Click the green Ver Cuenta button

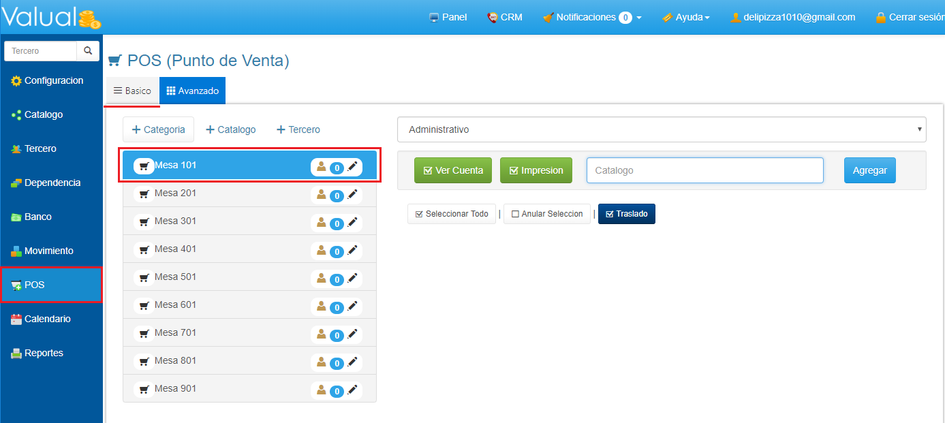pyautogui.click(x=453, y=170)
